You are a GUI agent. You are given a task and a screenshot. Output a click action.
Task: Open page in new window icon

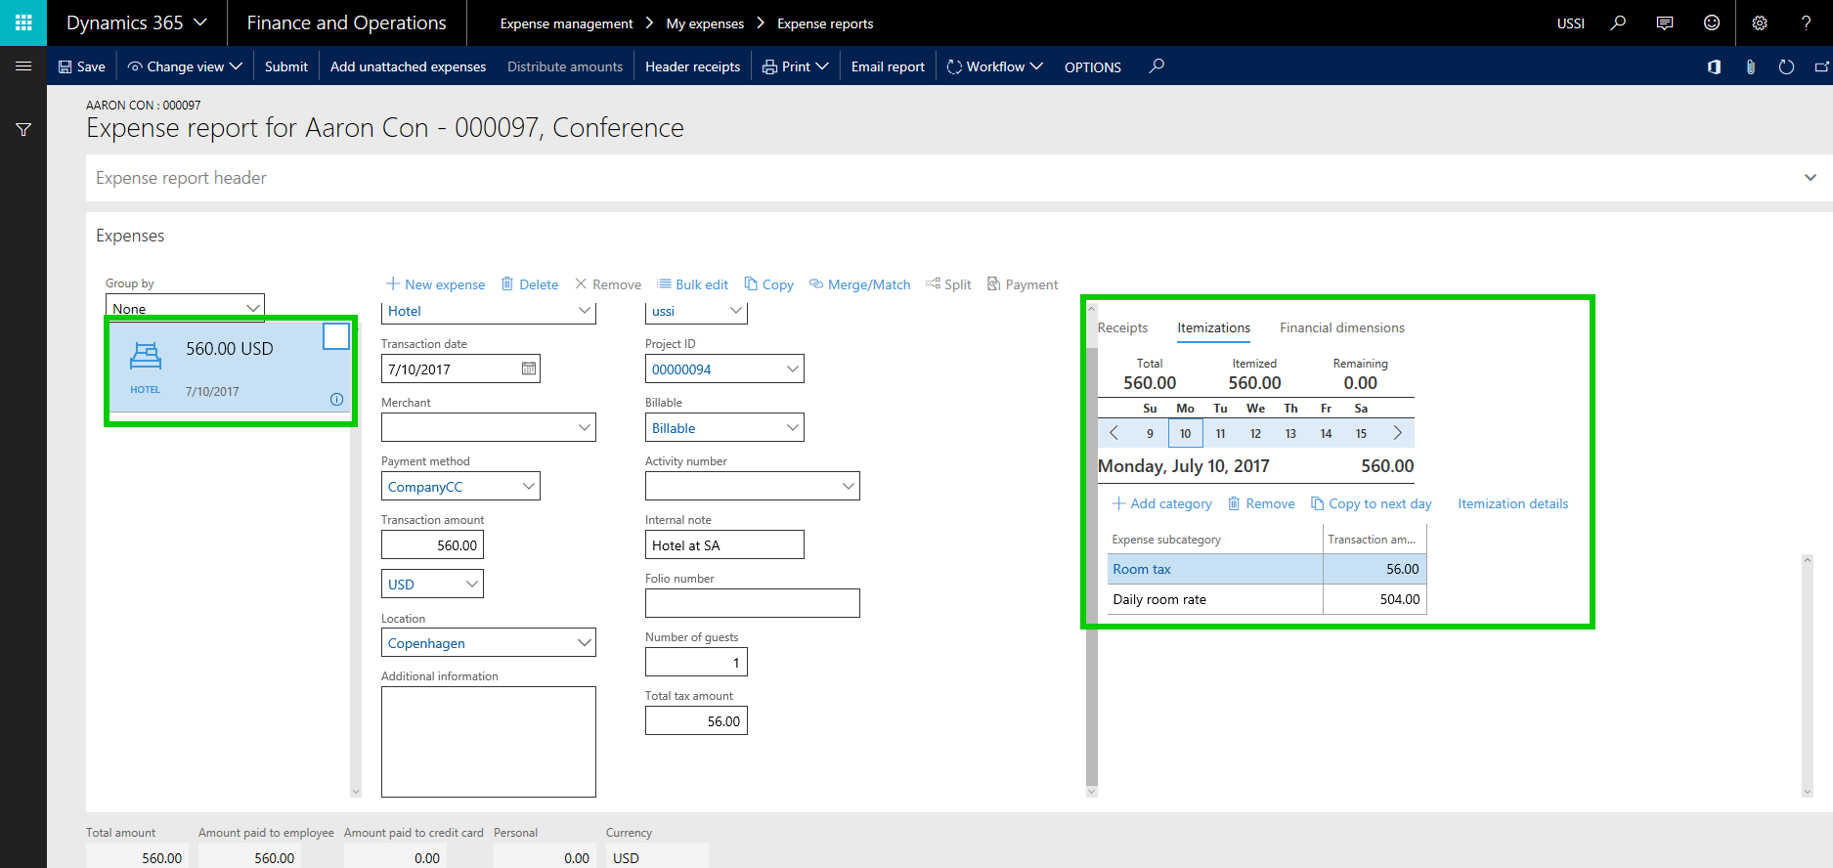pyautogui.click(x=1821, y=66)
